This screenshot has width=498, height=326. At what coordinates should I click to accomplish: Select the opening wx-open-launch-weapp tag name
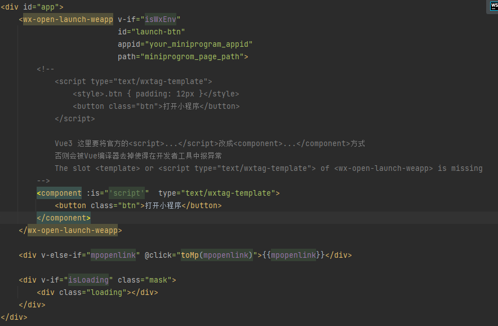(68, 19)
